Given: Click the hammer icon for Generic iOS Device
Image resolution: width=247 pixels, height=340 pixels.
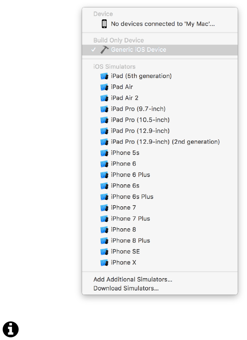Looking at the screenshot, I should click(104, 50).
